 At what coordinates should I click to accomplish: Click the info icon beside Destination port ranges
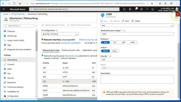click(x=124, y=31)
